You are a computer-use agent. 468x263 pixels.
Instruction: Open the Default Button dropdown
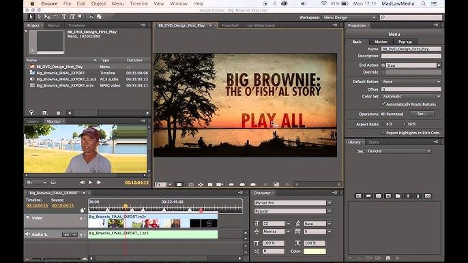point(411,81)
